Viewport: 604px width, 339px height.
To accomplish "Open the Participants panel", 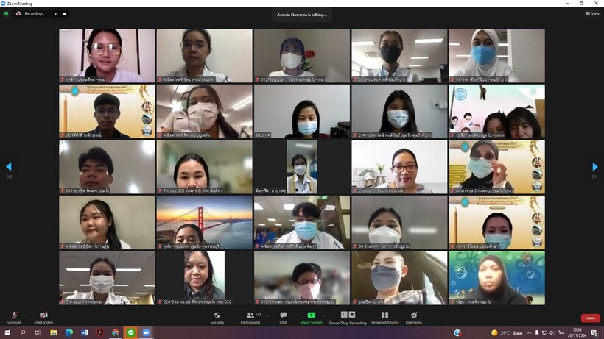I will (x=250, y=315).
